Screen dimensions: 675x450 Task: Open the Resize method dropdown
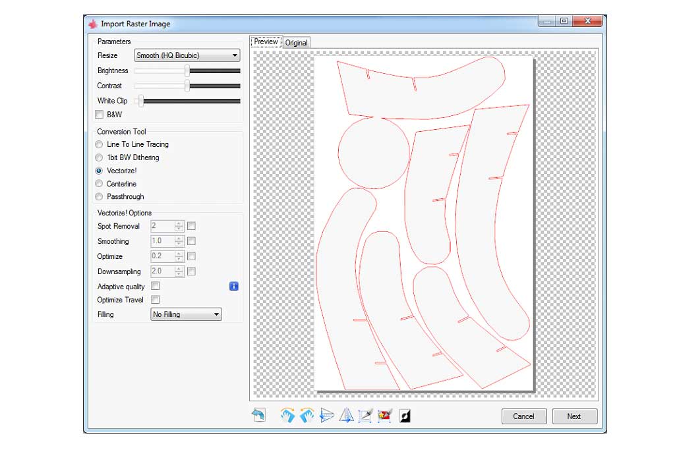click(x=187, y=55)
